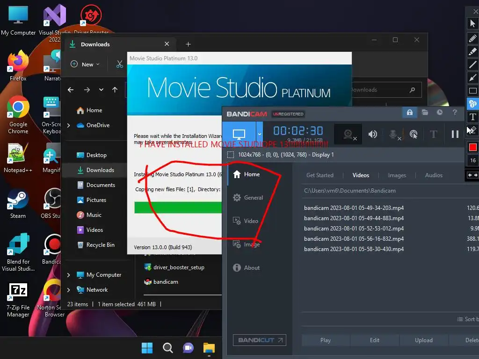Viewport: 479px width, 359px height.
Task: Toggle the mouse cursor effect in Bandicam
Action: [414, 134]
